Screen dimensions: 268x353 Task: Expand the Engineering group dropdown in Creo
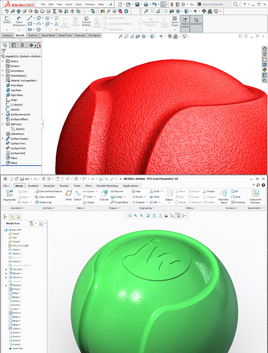[147, 208]
